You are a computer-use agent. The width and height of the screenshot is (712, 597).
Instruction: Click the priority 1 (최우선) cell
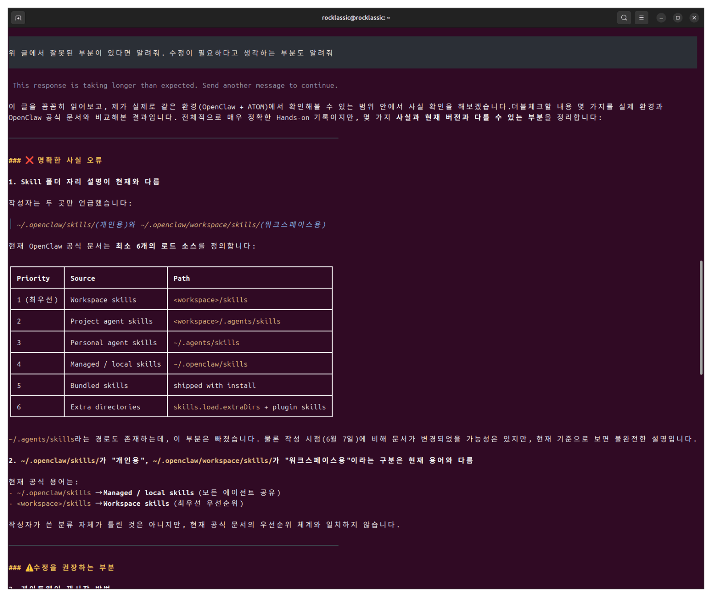tap(37, 300)
